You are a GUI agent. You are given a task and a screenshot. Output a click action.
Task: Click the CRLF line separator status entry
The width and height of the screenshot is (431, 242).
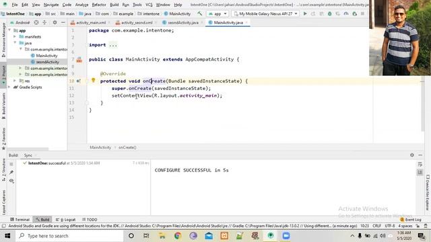point(376,226)
